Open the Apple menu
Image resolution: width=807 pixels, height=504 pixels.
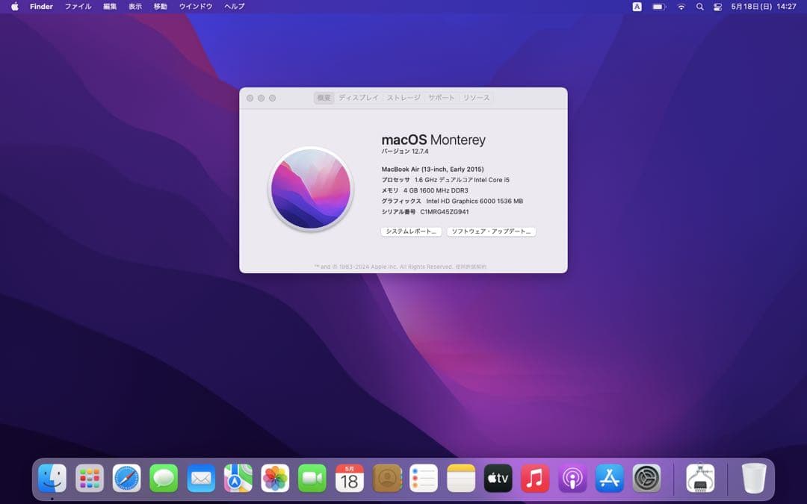point(15,7)
